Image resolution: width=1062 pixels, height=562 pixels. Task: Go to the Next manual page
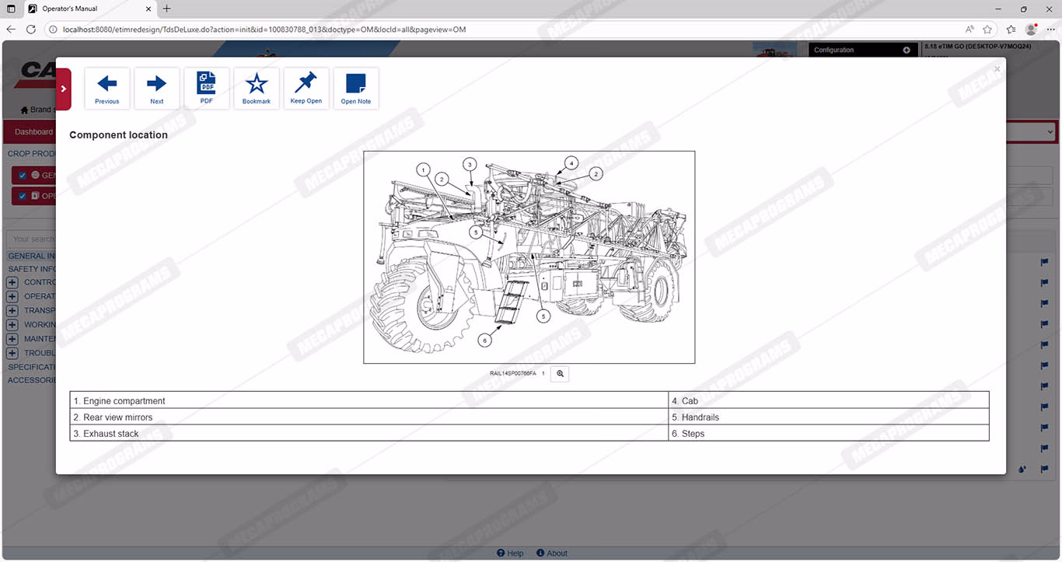click(x=157, y=89)
